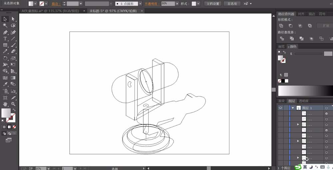Switch to 未标题-5 document tab

click(x=113, y=11)
